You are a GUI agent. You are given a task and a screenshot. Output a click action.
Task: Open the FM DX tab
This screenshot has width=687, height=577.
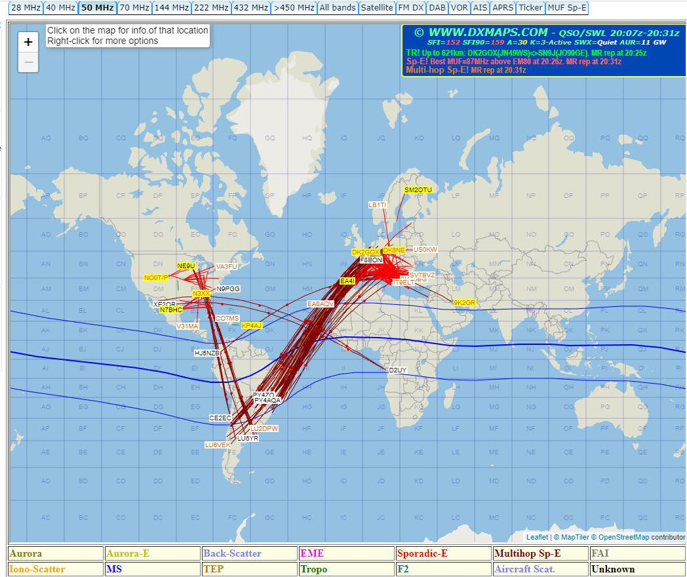(x=411, y=7)
